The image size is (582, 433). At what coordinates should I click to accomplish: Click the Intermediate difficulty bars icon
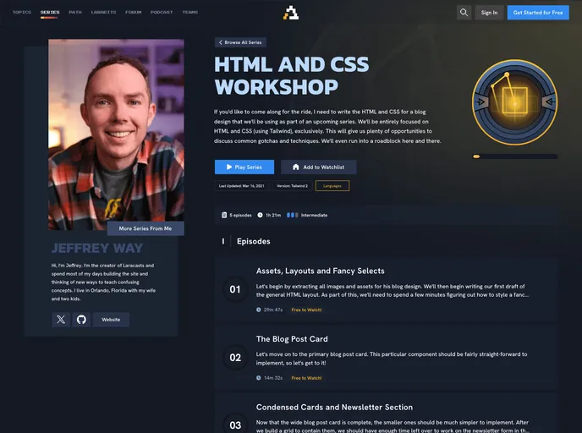click(292, 215)
